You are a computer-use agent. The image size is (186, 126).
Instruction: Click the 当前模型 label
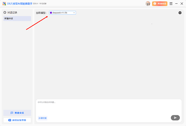[x=41, y=13]
